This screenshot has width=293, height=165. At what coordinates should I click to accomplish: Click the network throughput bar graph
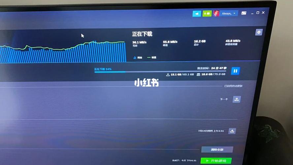63,51
